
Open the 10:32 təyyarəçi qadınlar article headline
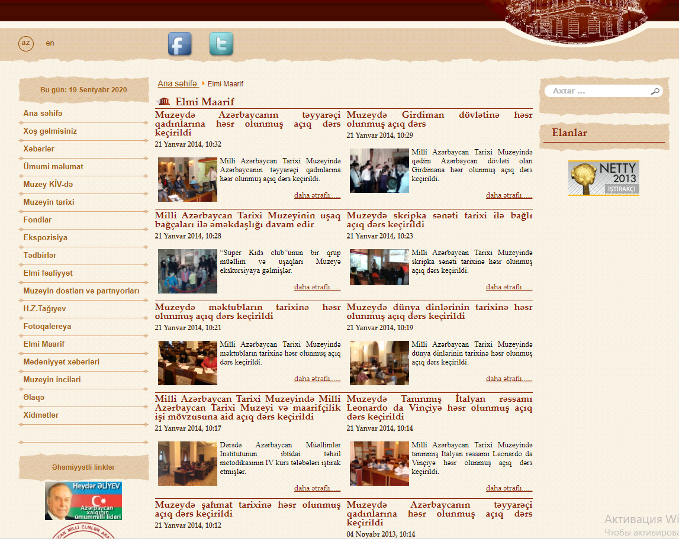coord(247,124)
